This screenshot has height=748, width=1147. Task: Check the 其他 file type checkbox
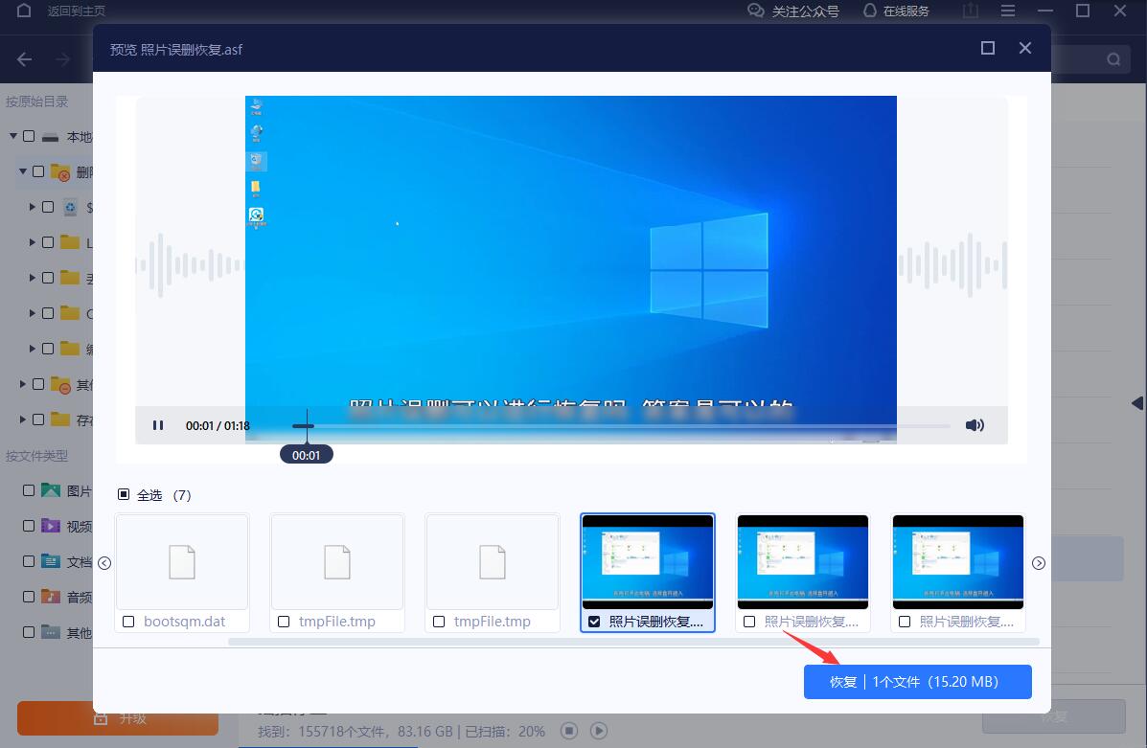tap(29, 632)
